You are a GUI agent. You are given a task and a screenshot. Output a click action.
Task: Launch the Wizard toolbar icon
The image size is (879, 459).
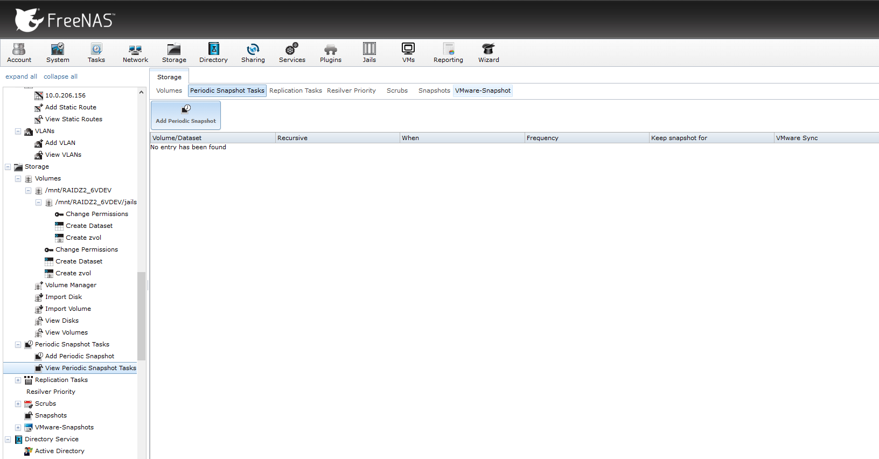tap(489, 53)
